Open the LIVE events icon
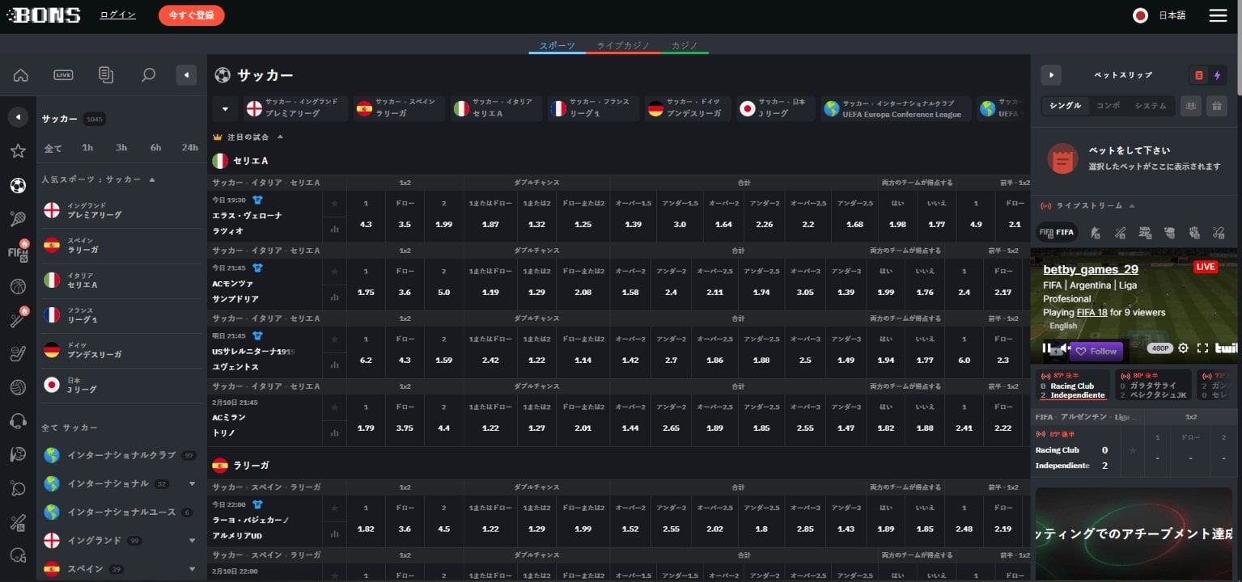 (63, 75)
